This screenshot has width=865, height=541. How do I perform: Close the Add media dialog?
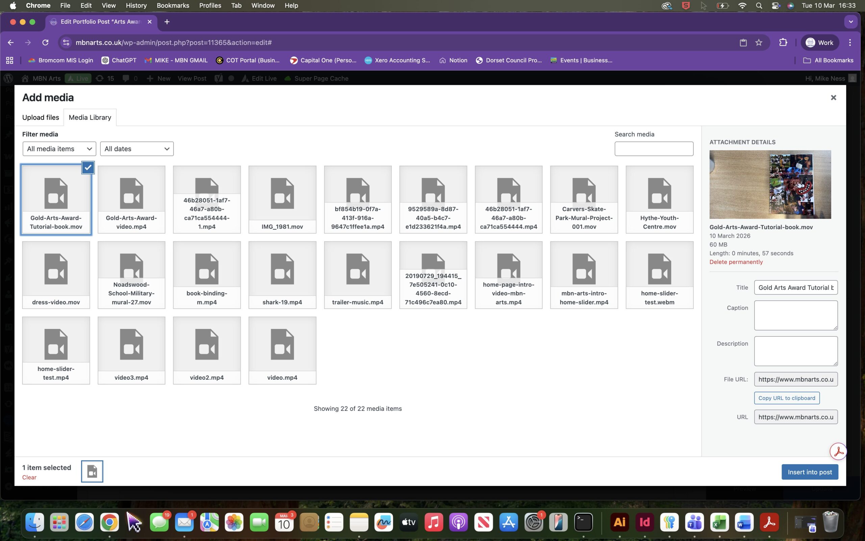click(833, 98)
